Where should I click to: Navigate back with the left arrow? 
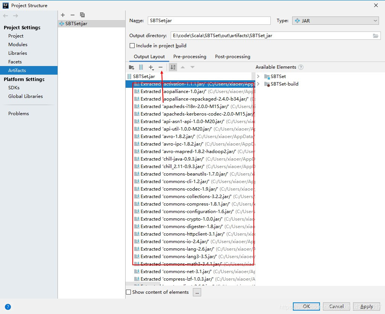6,16
